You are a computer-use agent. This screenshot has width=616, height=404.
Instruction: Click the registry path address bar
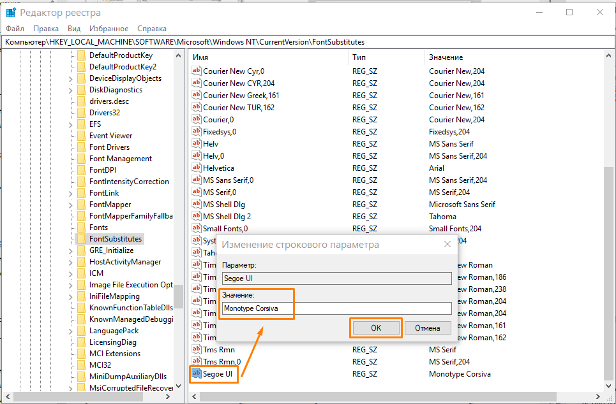pos(308,42)
